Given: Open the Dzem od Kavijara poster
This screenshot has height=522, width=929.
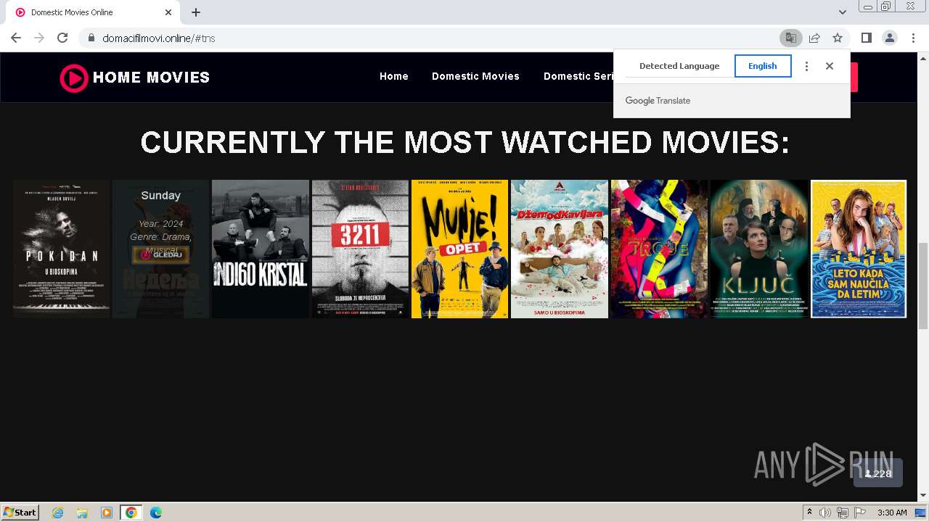Looking at the screenshot, I should (560, 249).
